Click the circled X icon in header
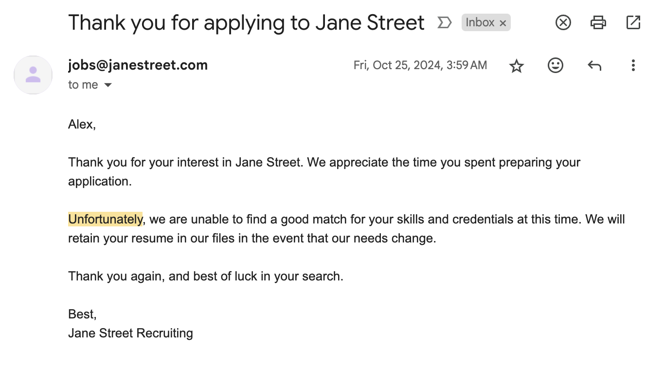The height and width of the screenshot is (371, 646). coord(563,22)
